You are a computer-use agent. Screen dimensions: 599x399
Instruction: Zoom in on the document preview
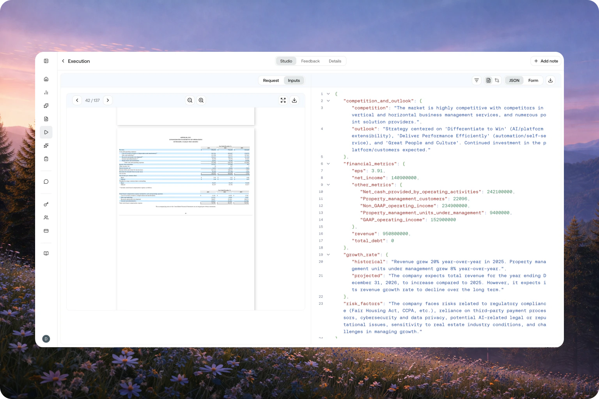201,101
